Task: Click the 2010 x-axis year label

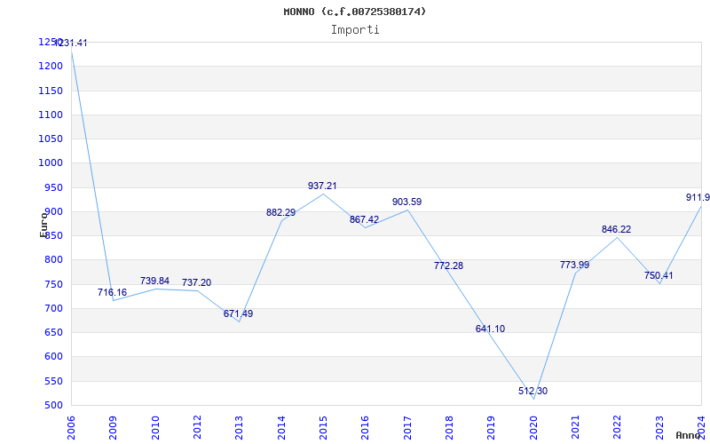Action: [155, 427]
